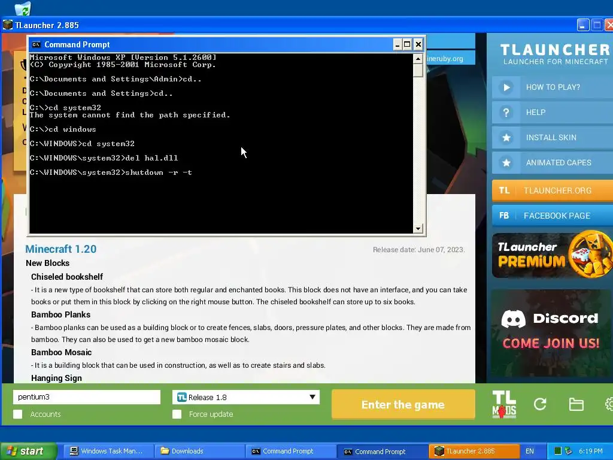This screenshot has width=613, height=460.
Task: Click the Release date June 07, 2023 text
Action: coord(418,250)
